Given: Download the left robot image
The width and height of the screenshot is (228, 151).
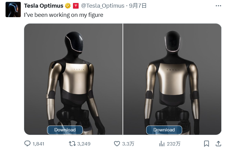Looking at the screenshot, I should tap(65, 130).
